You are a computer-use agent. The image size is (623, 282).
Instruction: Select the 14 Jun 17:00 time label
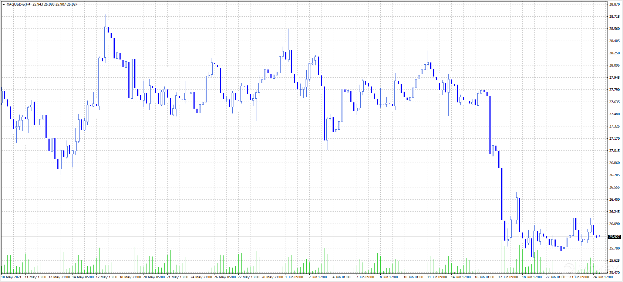click(x=461, y=277)
